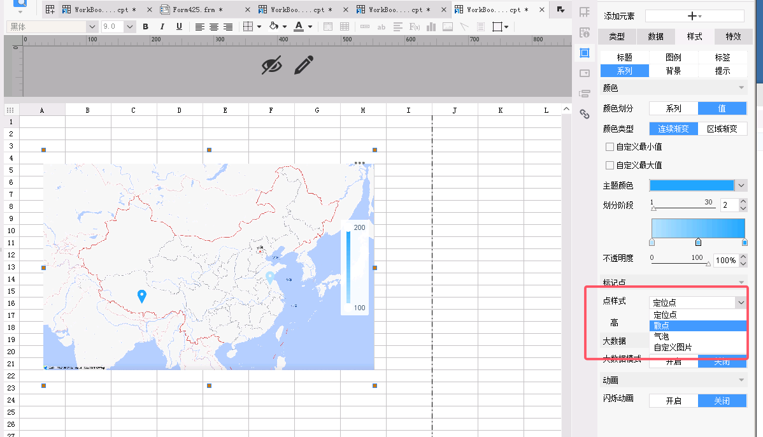Open border style dropdown arrow in toolbar
Image resolution: width=763 pixels, height=437 pixels.
tap(259, 27)
